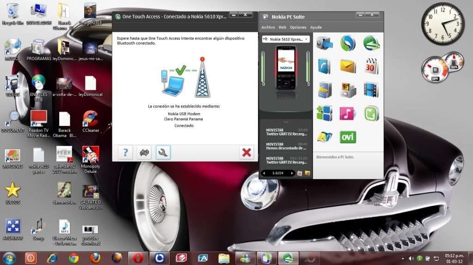Show previous messages with the left arrow
Image resolution: width=473 pixels, height=265 pixels.
tap(264, 173)
